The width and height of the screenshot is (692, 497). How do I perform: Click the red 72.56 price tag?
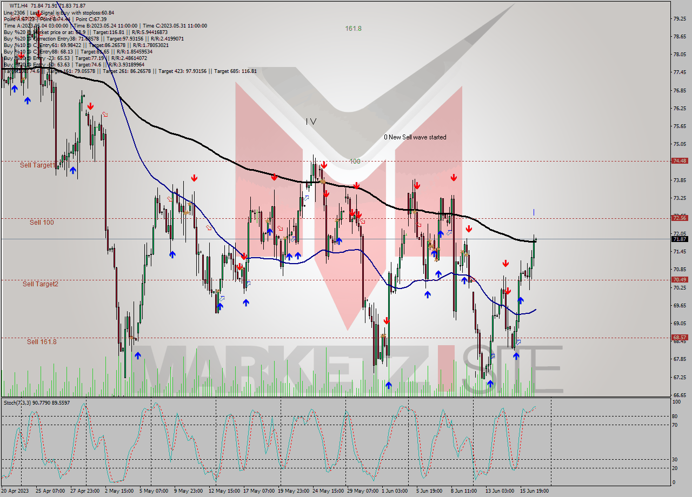[x=680, y=218]
